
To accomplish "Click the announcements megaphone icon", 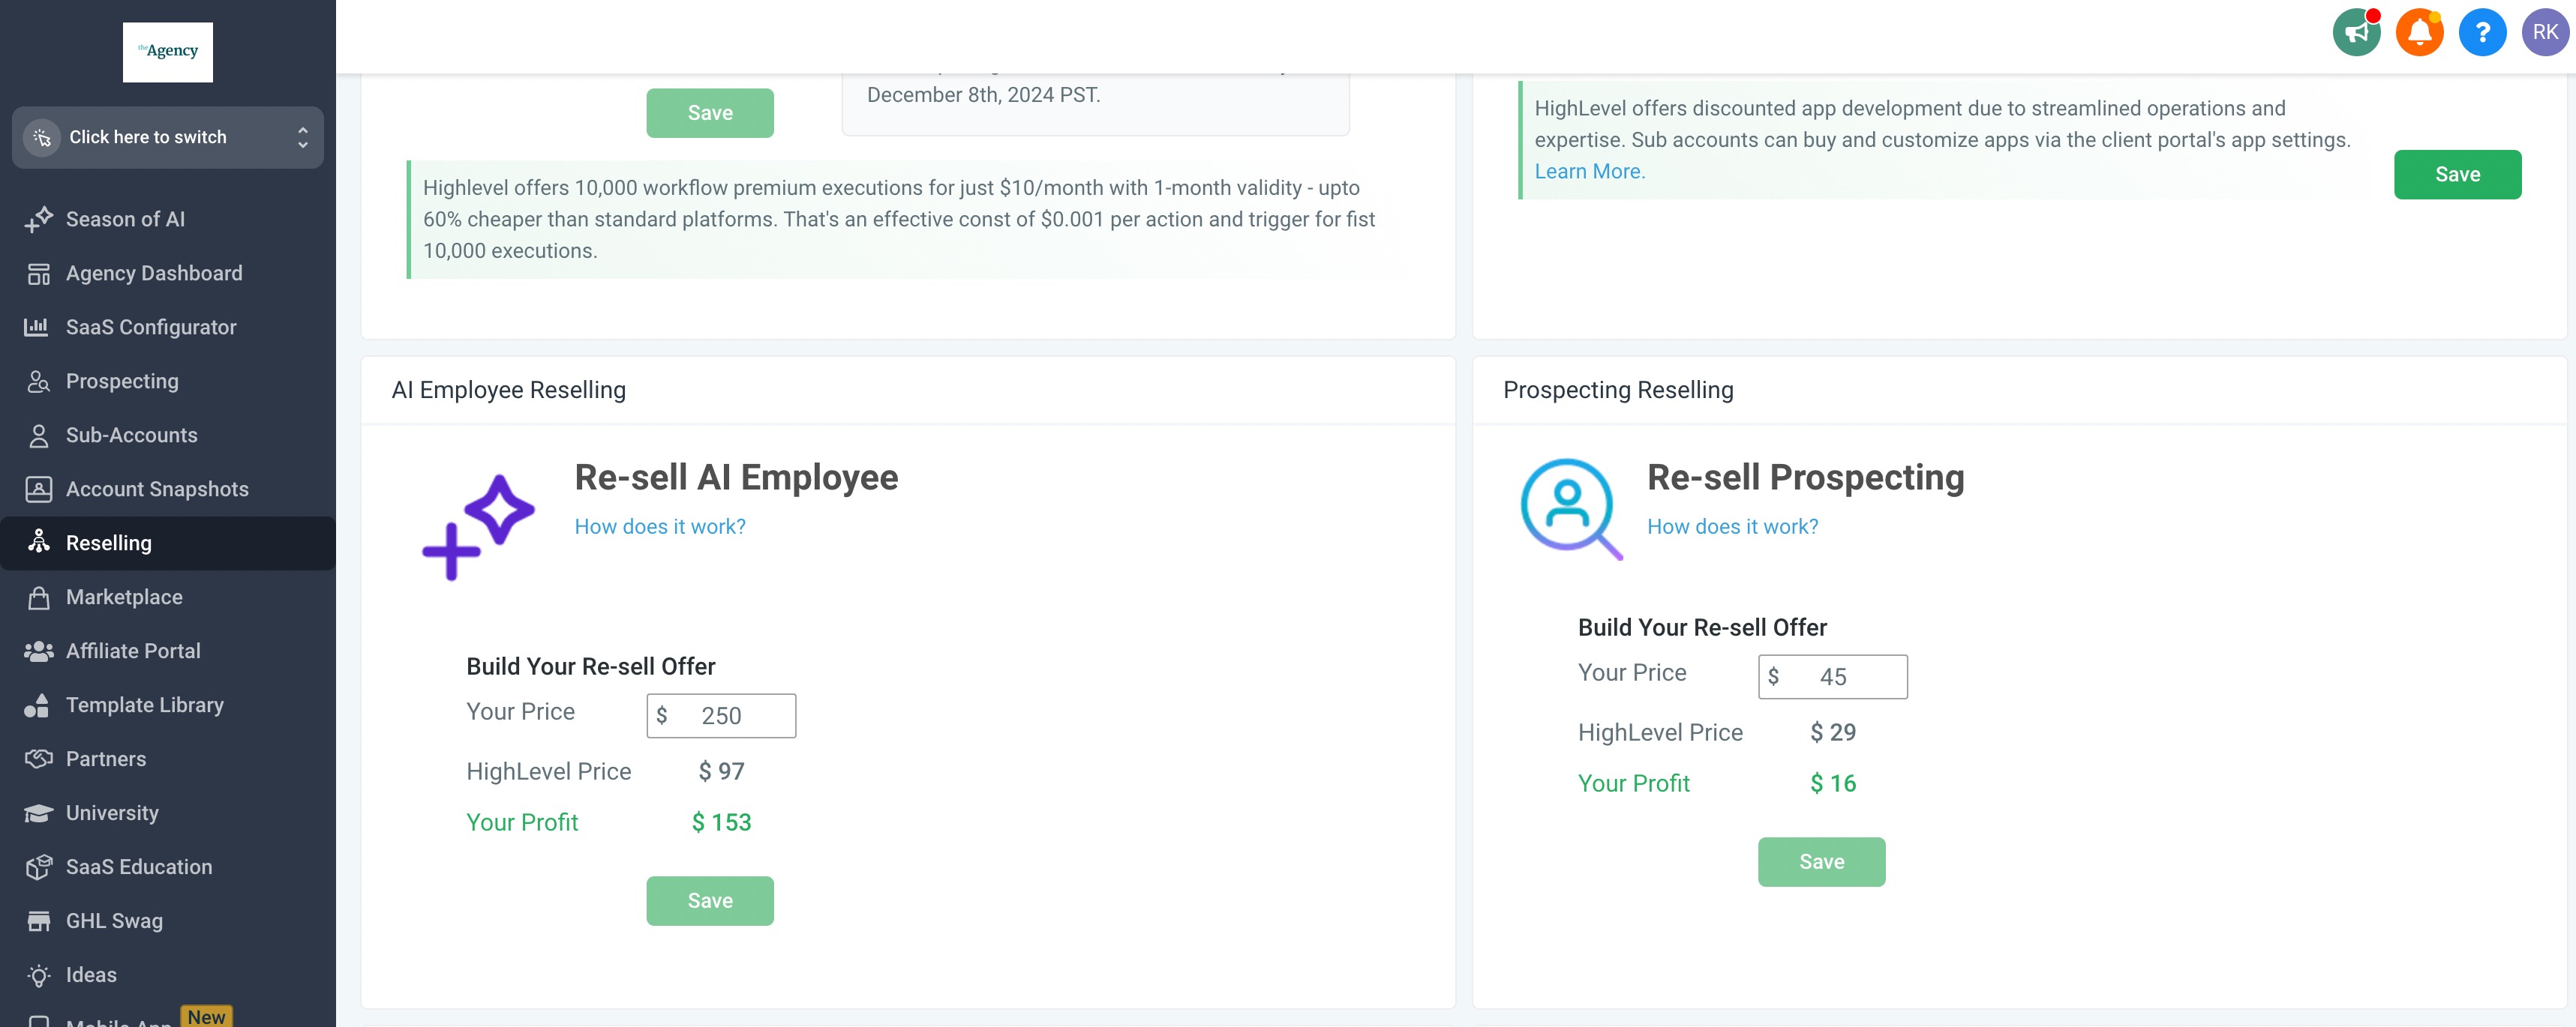I will pos(2357,33).
